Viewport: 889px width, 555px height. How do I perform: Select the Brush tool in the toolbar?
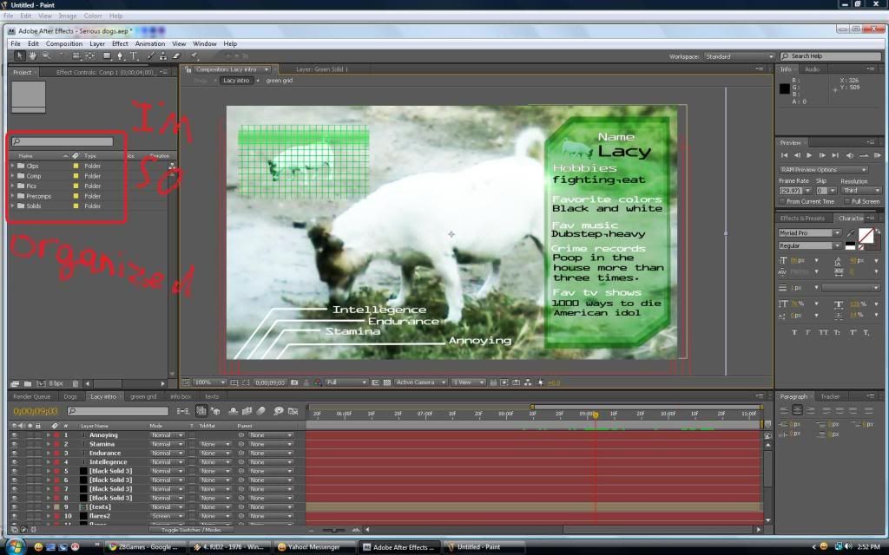(x=150, y=56)
